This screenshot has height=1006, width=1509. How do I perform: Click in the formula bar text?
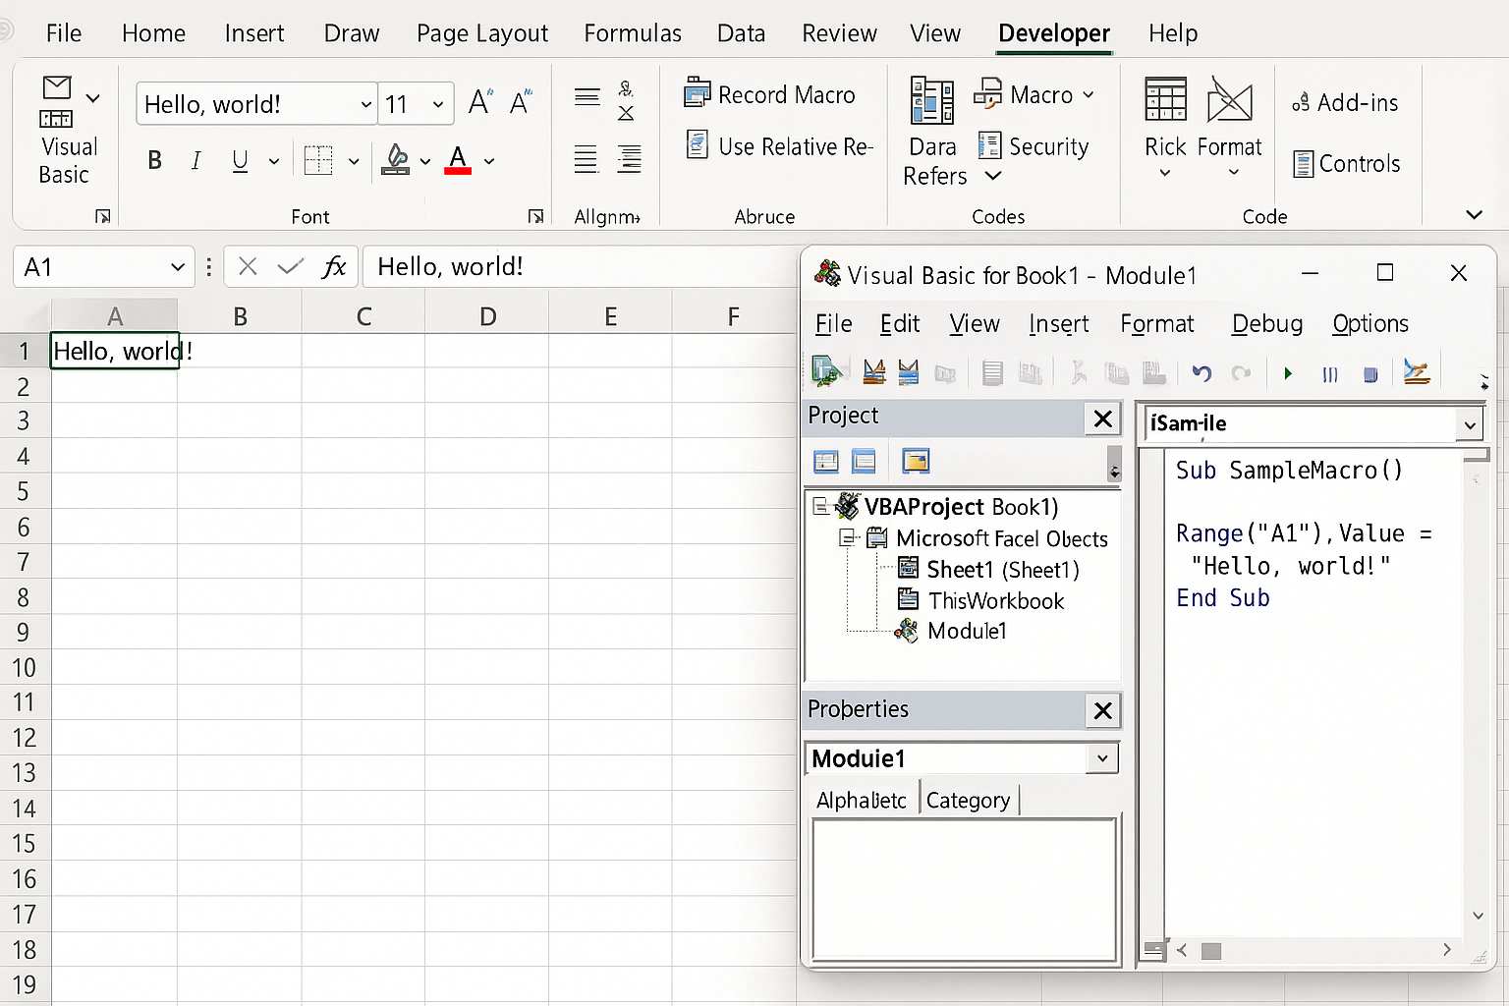click(x=450, y=266)
